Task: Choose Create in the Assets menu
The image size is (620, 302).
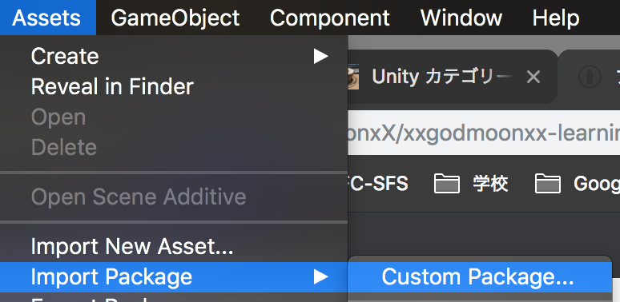Action: point(174,57)
